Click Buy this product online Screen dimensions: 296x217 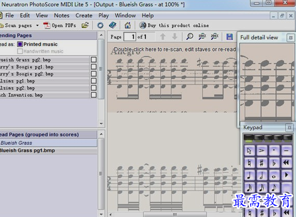coord(174,25)
